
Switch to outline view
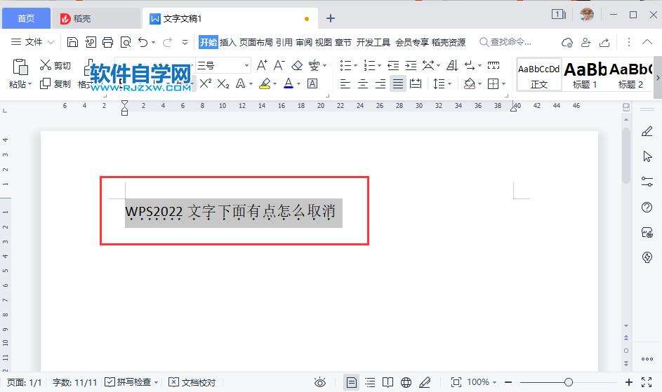[370, 382]
